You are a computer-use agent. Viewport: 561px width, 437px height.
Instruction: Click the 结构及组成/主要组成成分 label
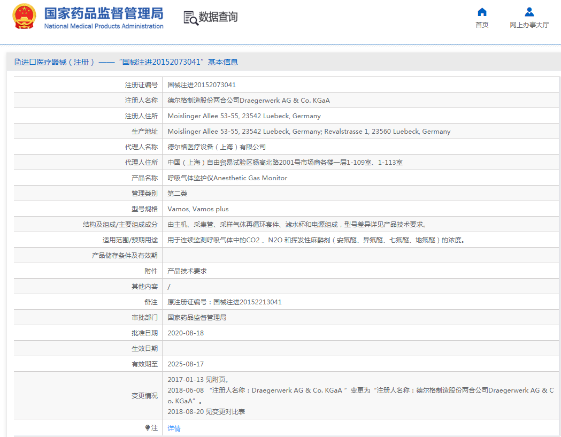(x=120, y=225)
